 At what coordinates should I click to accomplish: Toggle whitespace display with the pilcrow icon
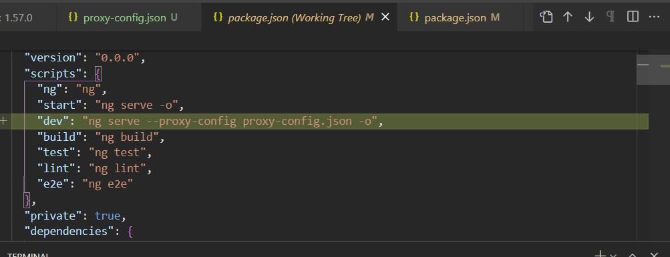[x=611, y=17]
